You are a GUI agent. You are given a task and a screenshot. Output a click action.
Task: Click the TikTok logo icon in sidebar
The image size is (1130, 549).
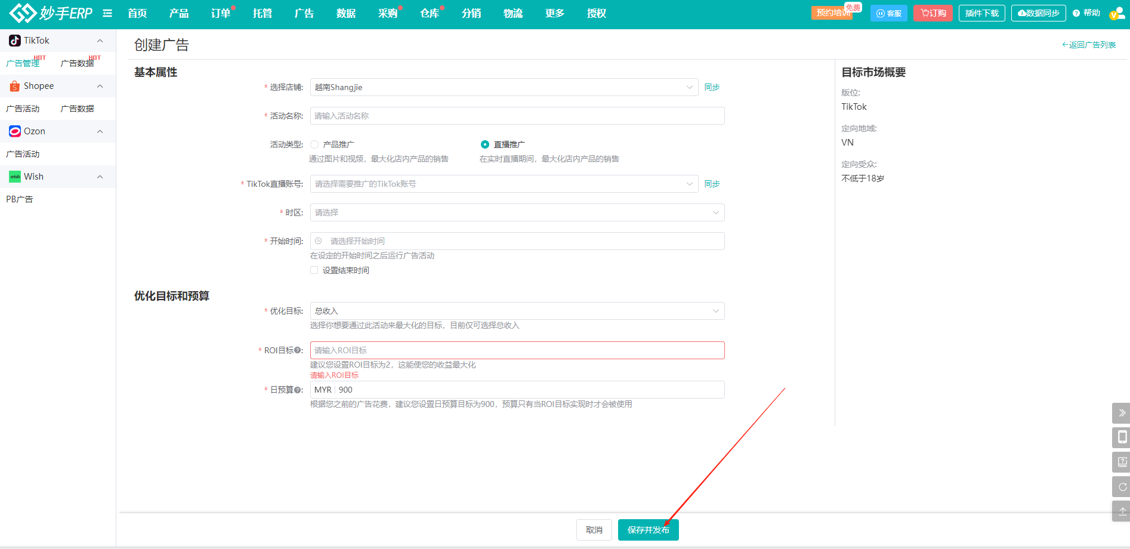click(x=15, y=41)
